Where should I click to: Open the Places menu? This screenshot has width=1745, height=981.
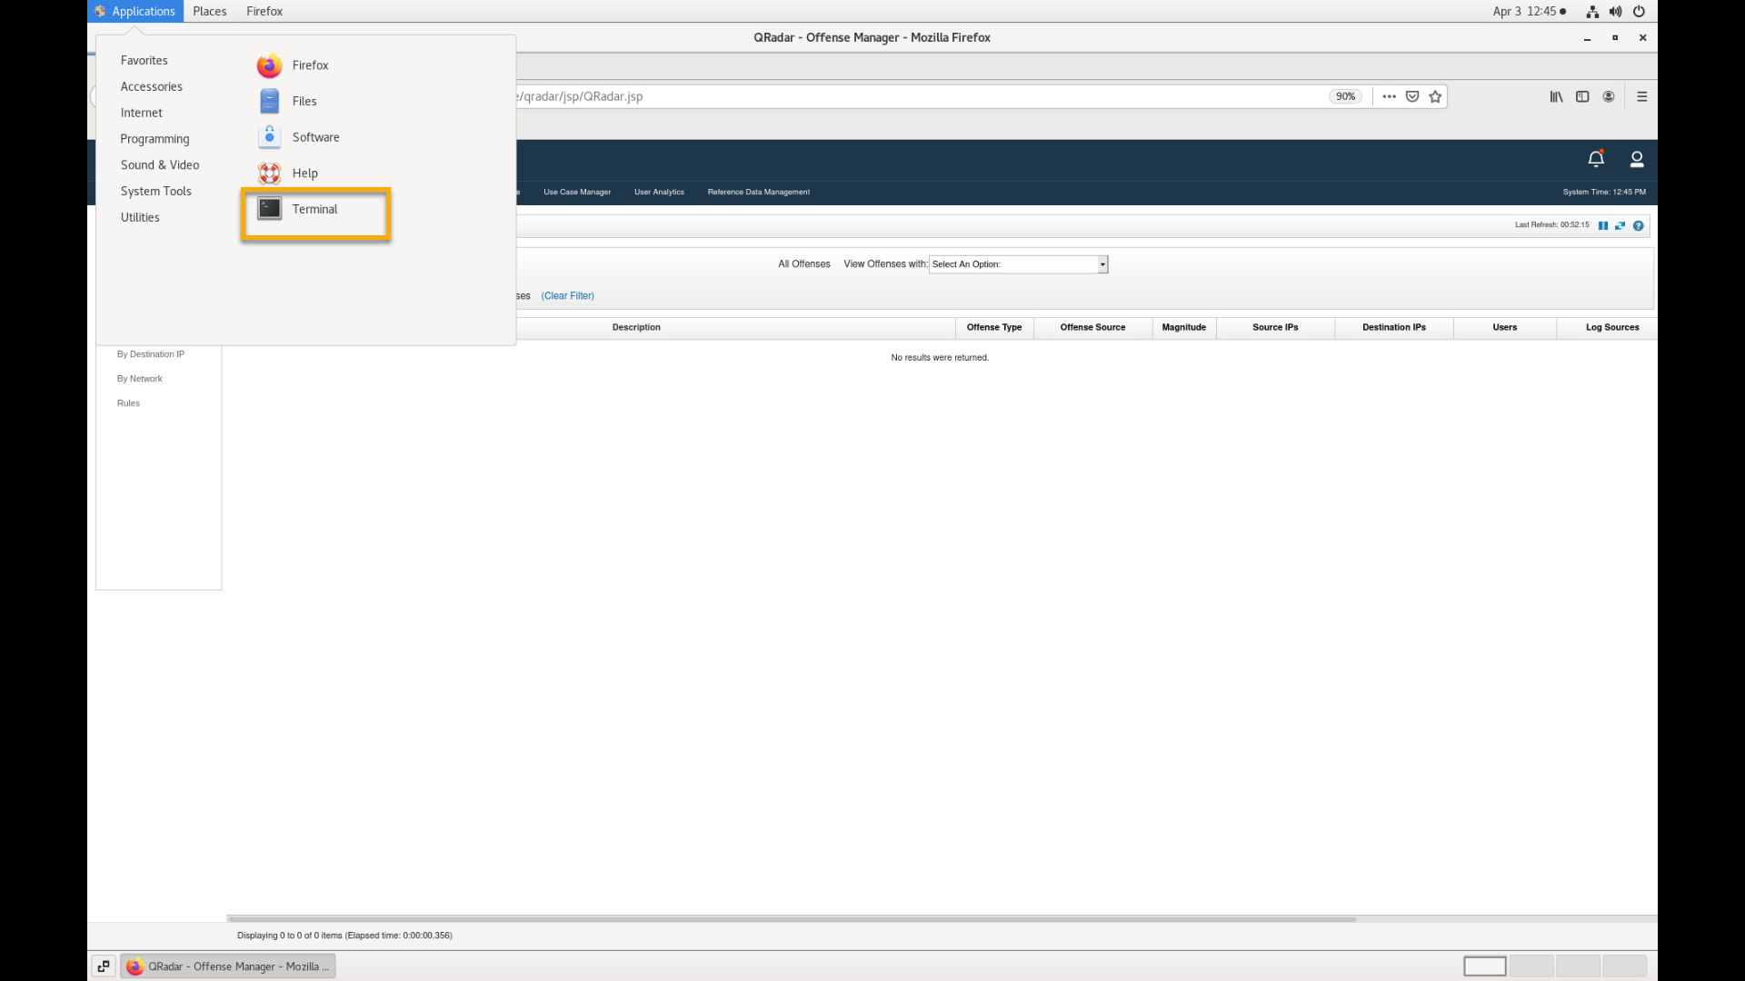click(x=209, y=11)
